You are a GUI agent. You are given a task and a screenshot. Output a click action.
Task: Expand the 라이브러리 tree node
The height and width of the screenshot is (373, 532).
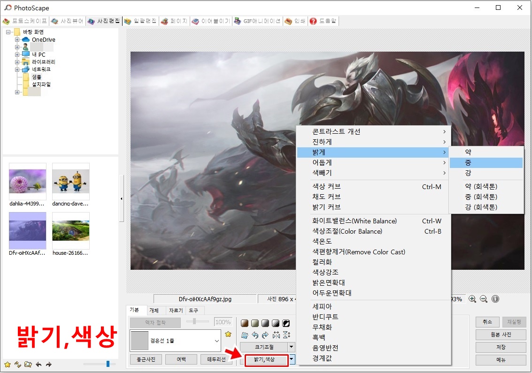16,62
